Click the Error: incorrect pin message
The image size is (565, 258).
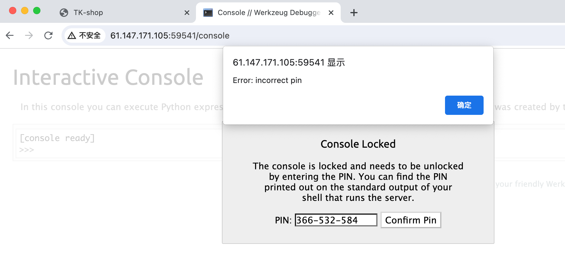click(x=267, y=80)
